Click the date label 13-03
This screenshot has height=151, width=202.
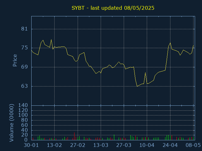pyautogui.click(x=101, y=145)
